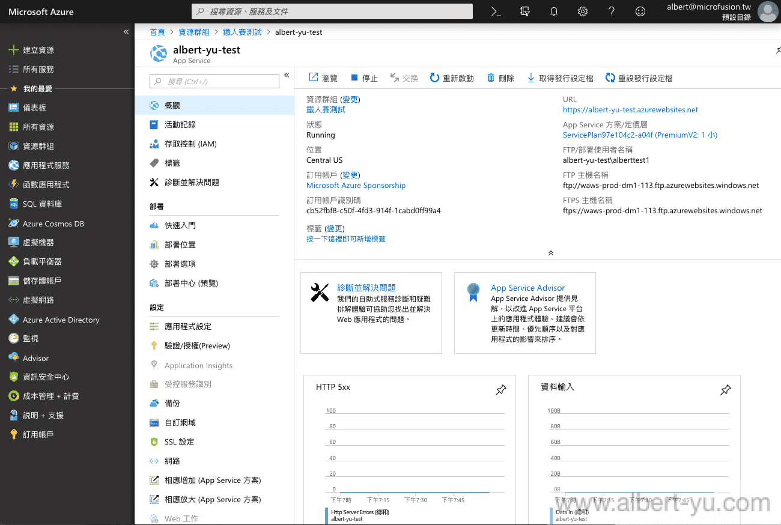Select 快速入門 in the resource menu
The width and height of the screenshot is (781, 525).
[x=214, y=225]
